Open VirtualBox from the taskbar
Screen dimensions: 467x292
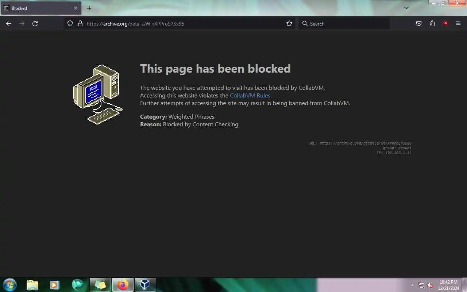(x=146, y=285)
